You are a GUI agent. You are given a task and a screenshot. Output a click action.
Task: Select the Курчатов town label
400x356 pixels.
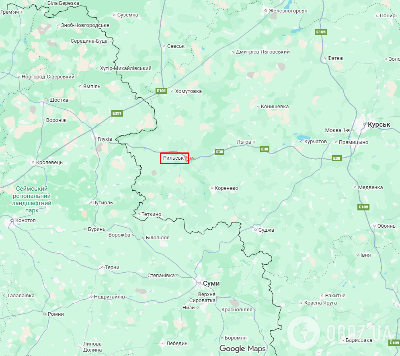(316, 141)
